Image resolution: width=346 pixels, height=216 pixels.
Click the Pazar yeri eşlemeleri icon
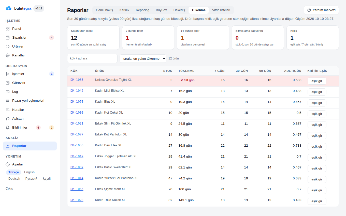[x=8, y=101]
